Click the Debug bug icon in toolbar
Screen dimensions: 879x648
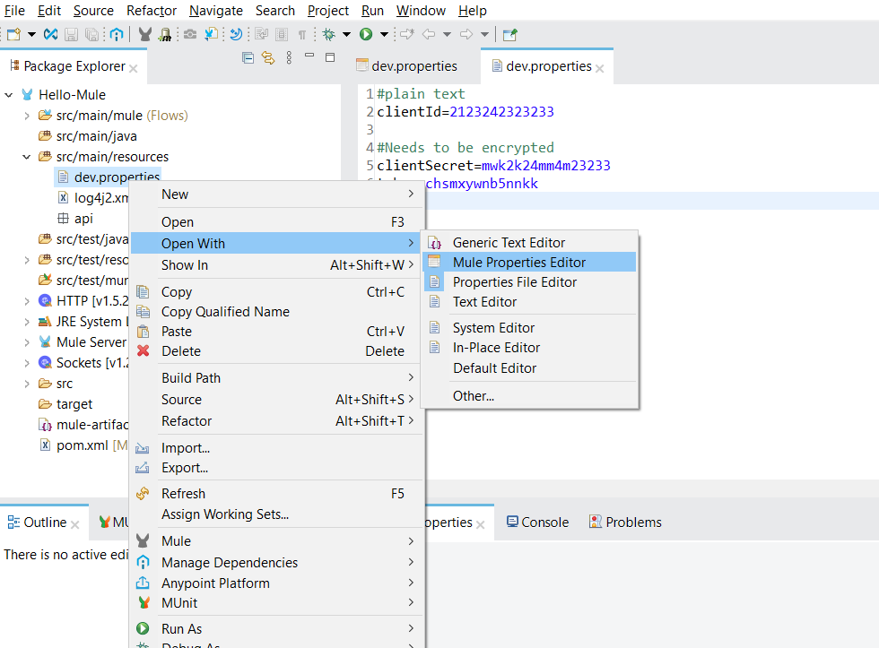(x=329, y=35)
